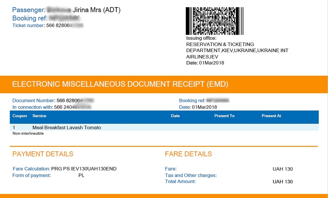
Task: Click the FARE DETAILS heading
Action: click(188, 154)
